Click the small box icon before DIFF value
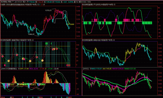The width and height of the screenshot is (163, 98). click(19, 69)
